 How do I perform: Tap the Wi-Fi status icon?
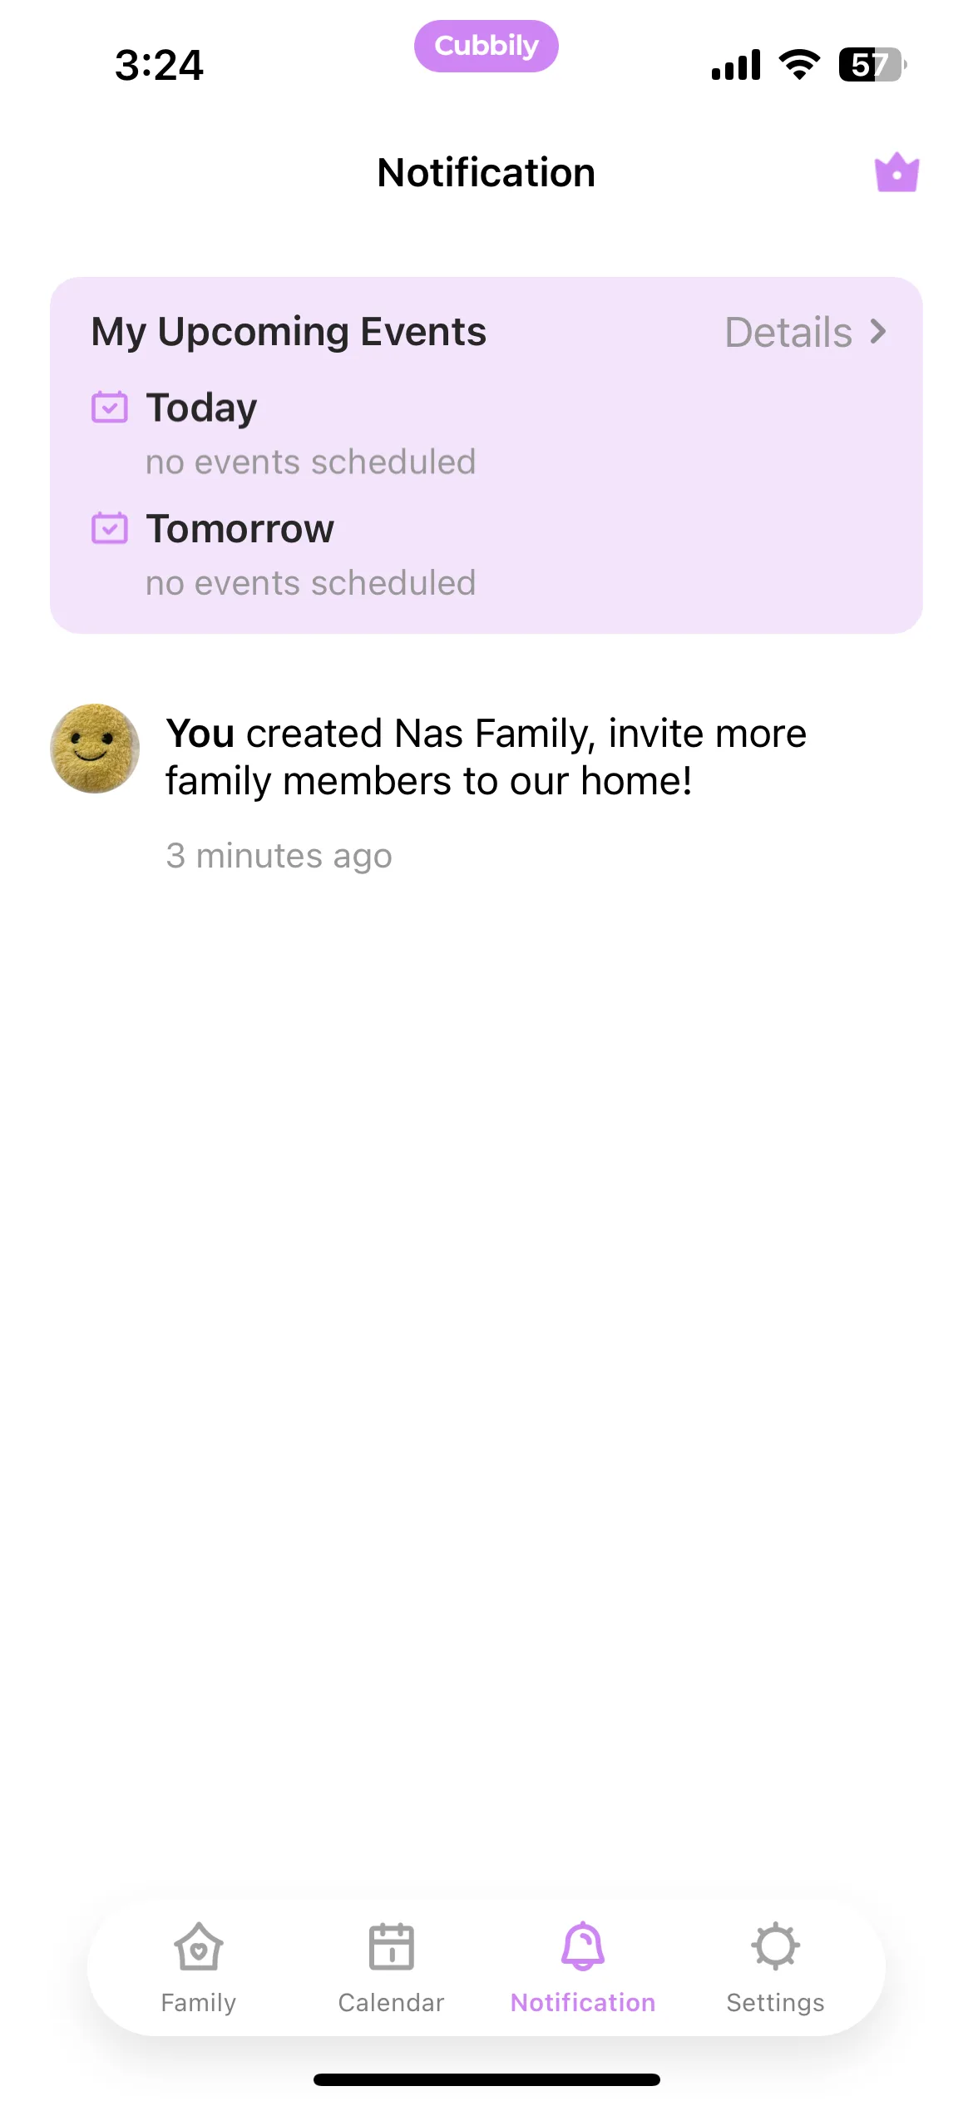click(x=799, y=64)
